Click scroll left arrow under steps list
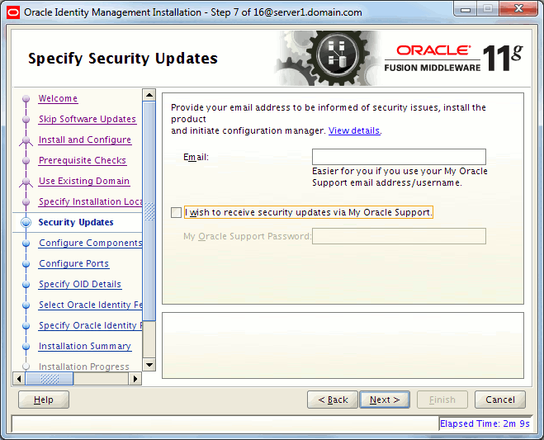 coord(19,379)
